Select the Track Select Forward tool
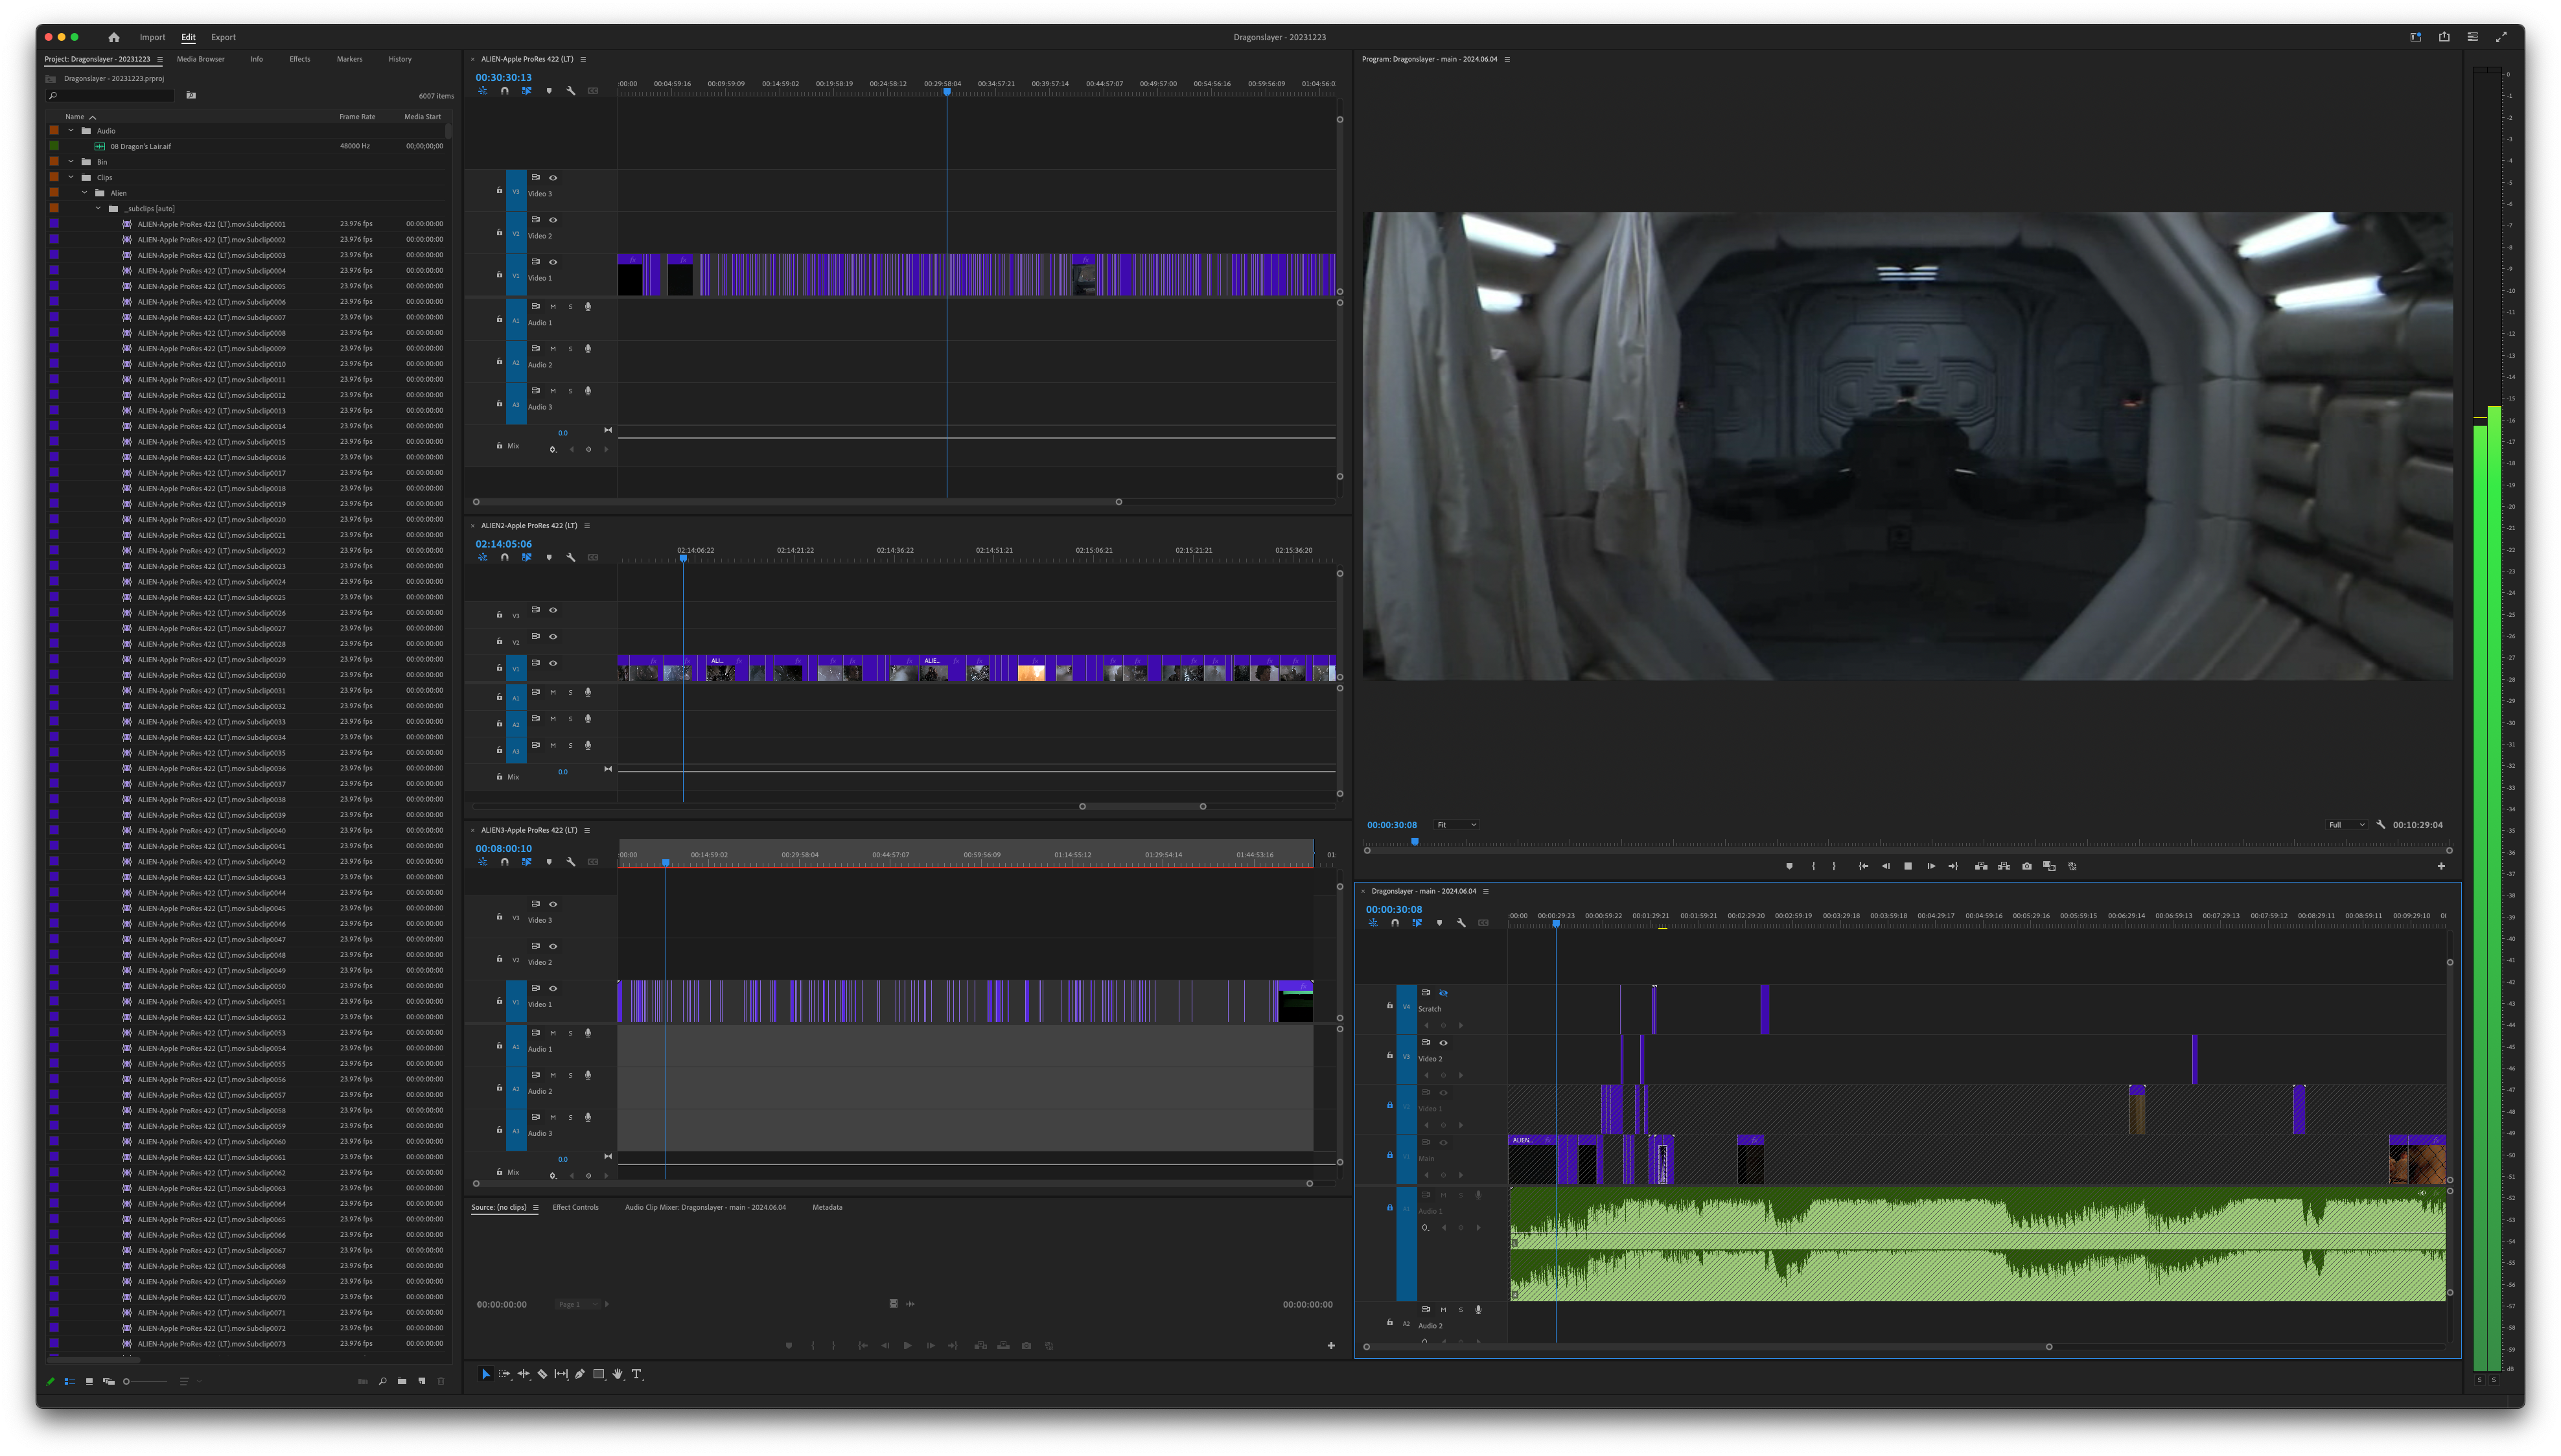2561x1456 pixels. [504, 1374]
